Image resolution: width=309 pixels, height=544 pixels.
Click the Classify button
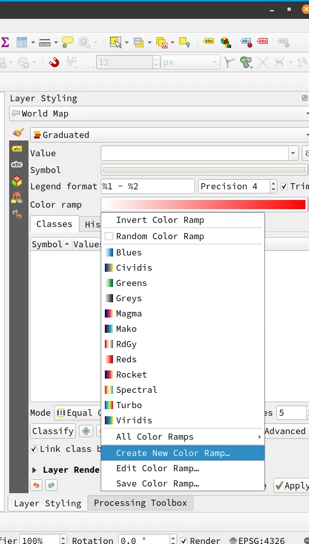pyautogui.click(x=53, y=431)
